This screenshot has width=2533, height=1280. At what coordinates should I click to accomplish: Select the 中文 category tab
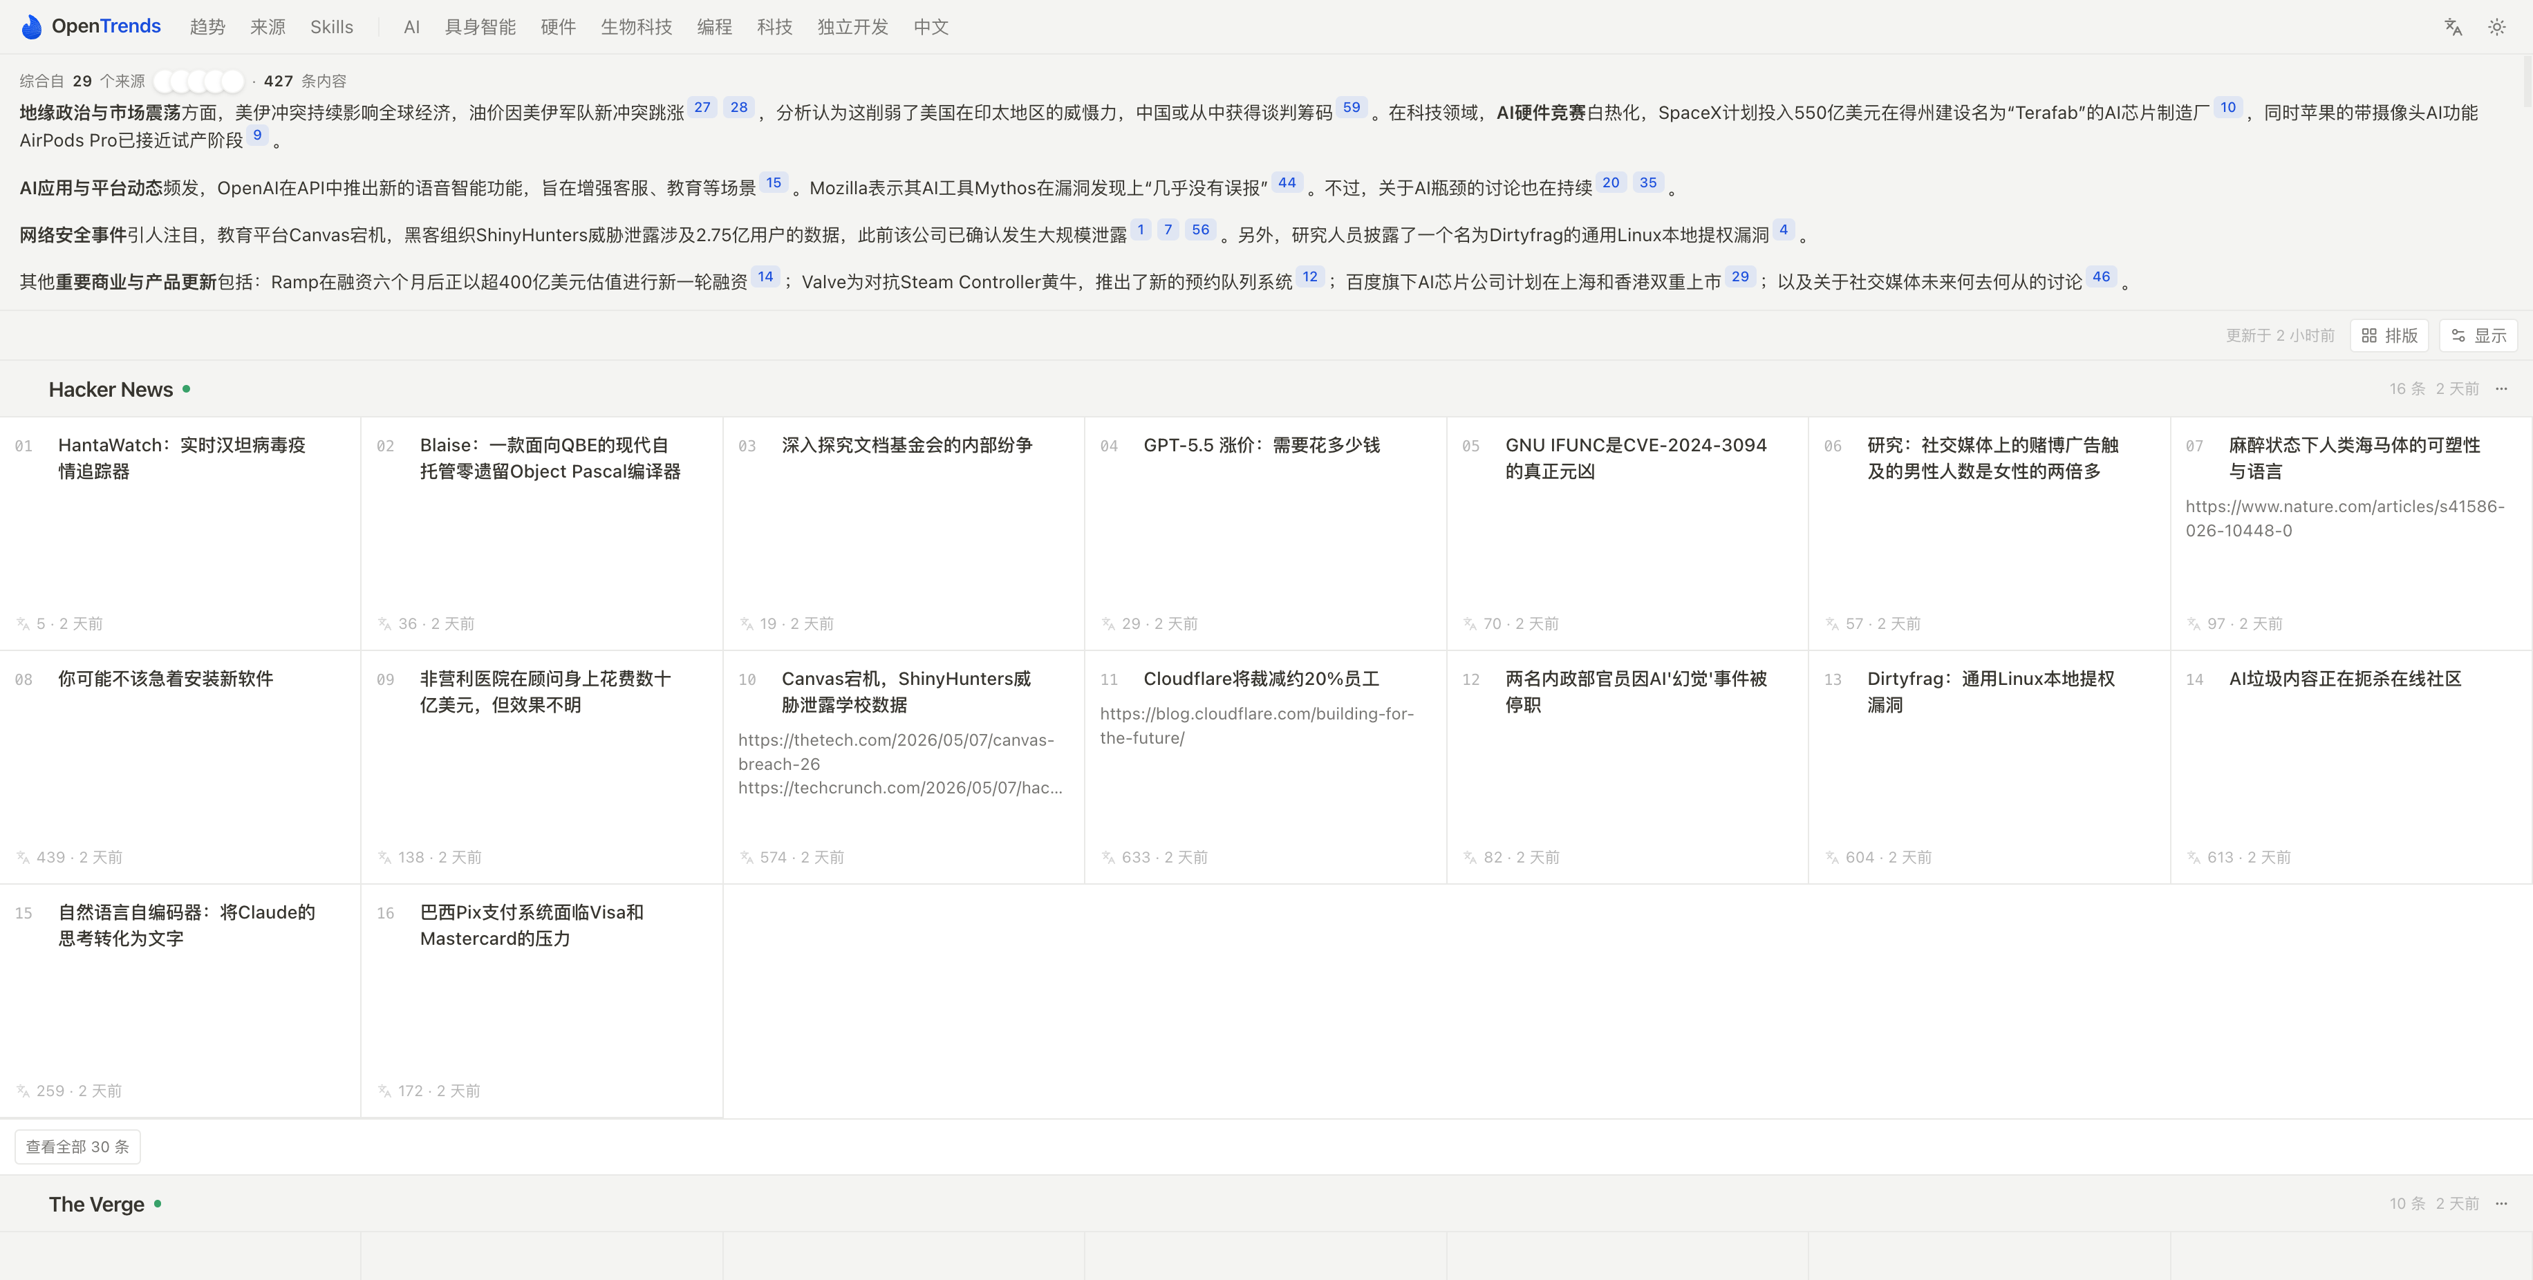(931, 26)
